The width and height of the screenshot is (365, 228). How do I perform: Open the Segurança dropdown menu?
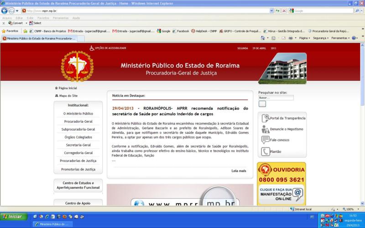[x=321, y=38]
